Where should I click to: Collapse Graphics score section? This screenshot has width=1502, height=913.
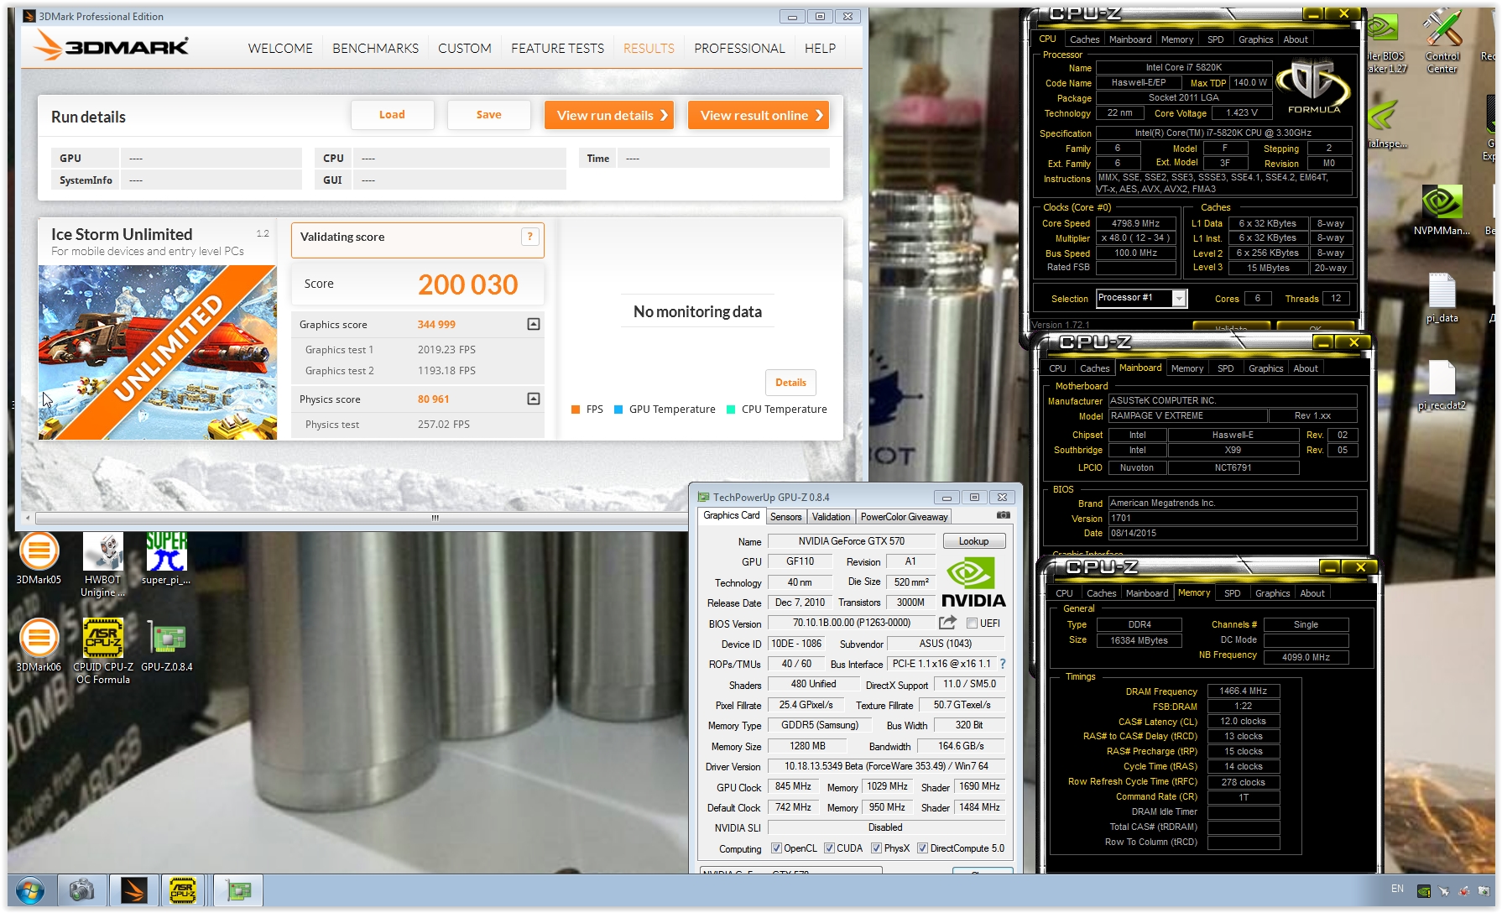[x=533, y=324]
